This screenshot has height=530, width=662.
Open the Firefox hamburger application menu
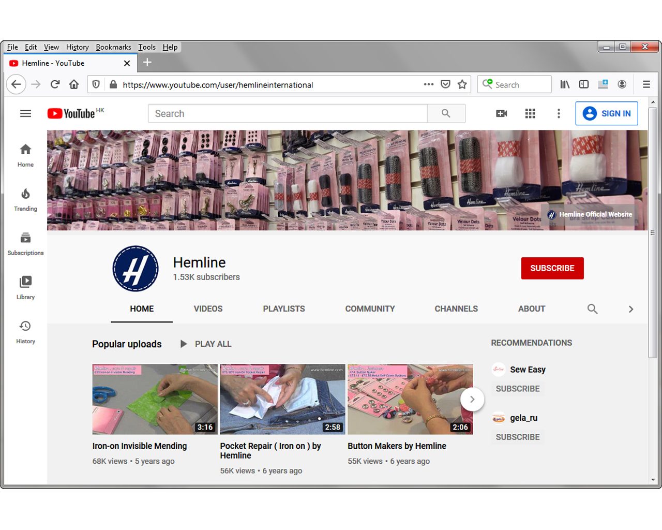[x=646, y=84]
